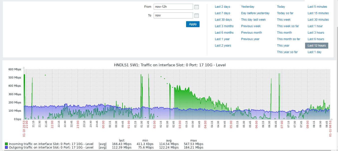Choose Last 1 hour range
The width and height of the screenshot is (338, 151).
315,26
